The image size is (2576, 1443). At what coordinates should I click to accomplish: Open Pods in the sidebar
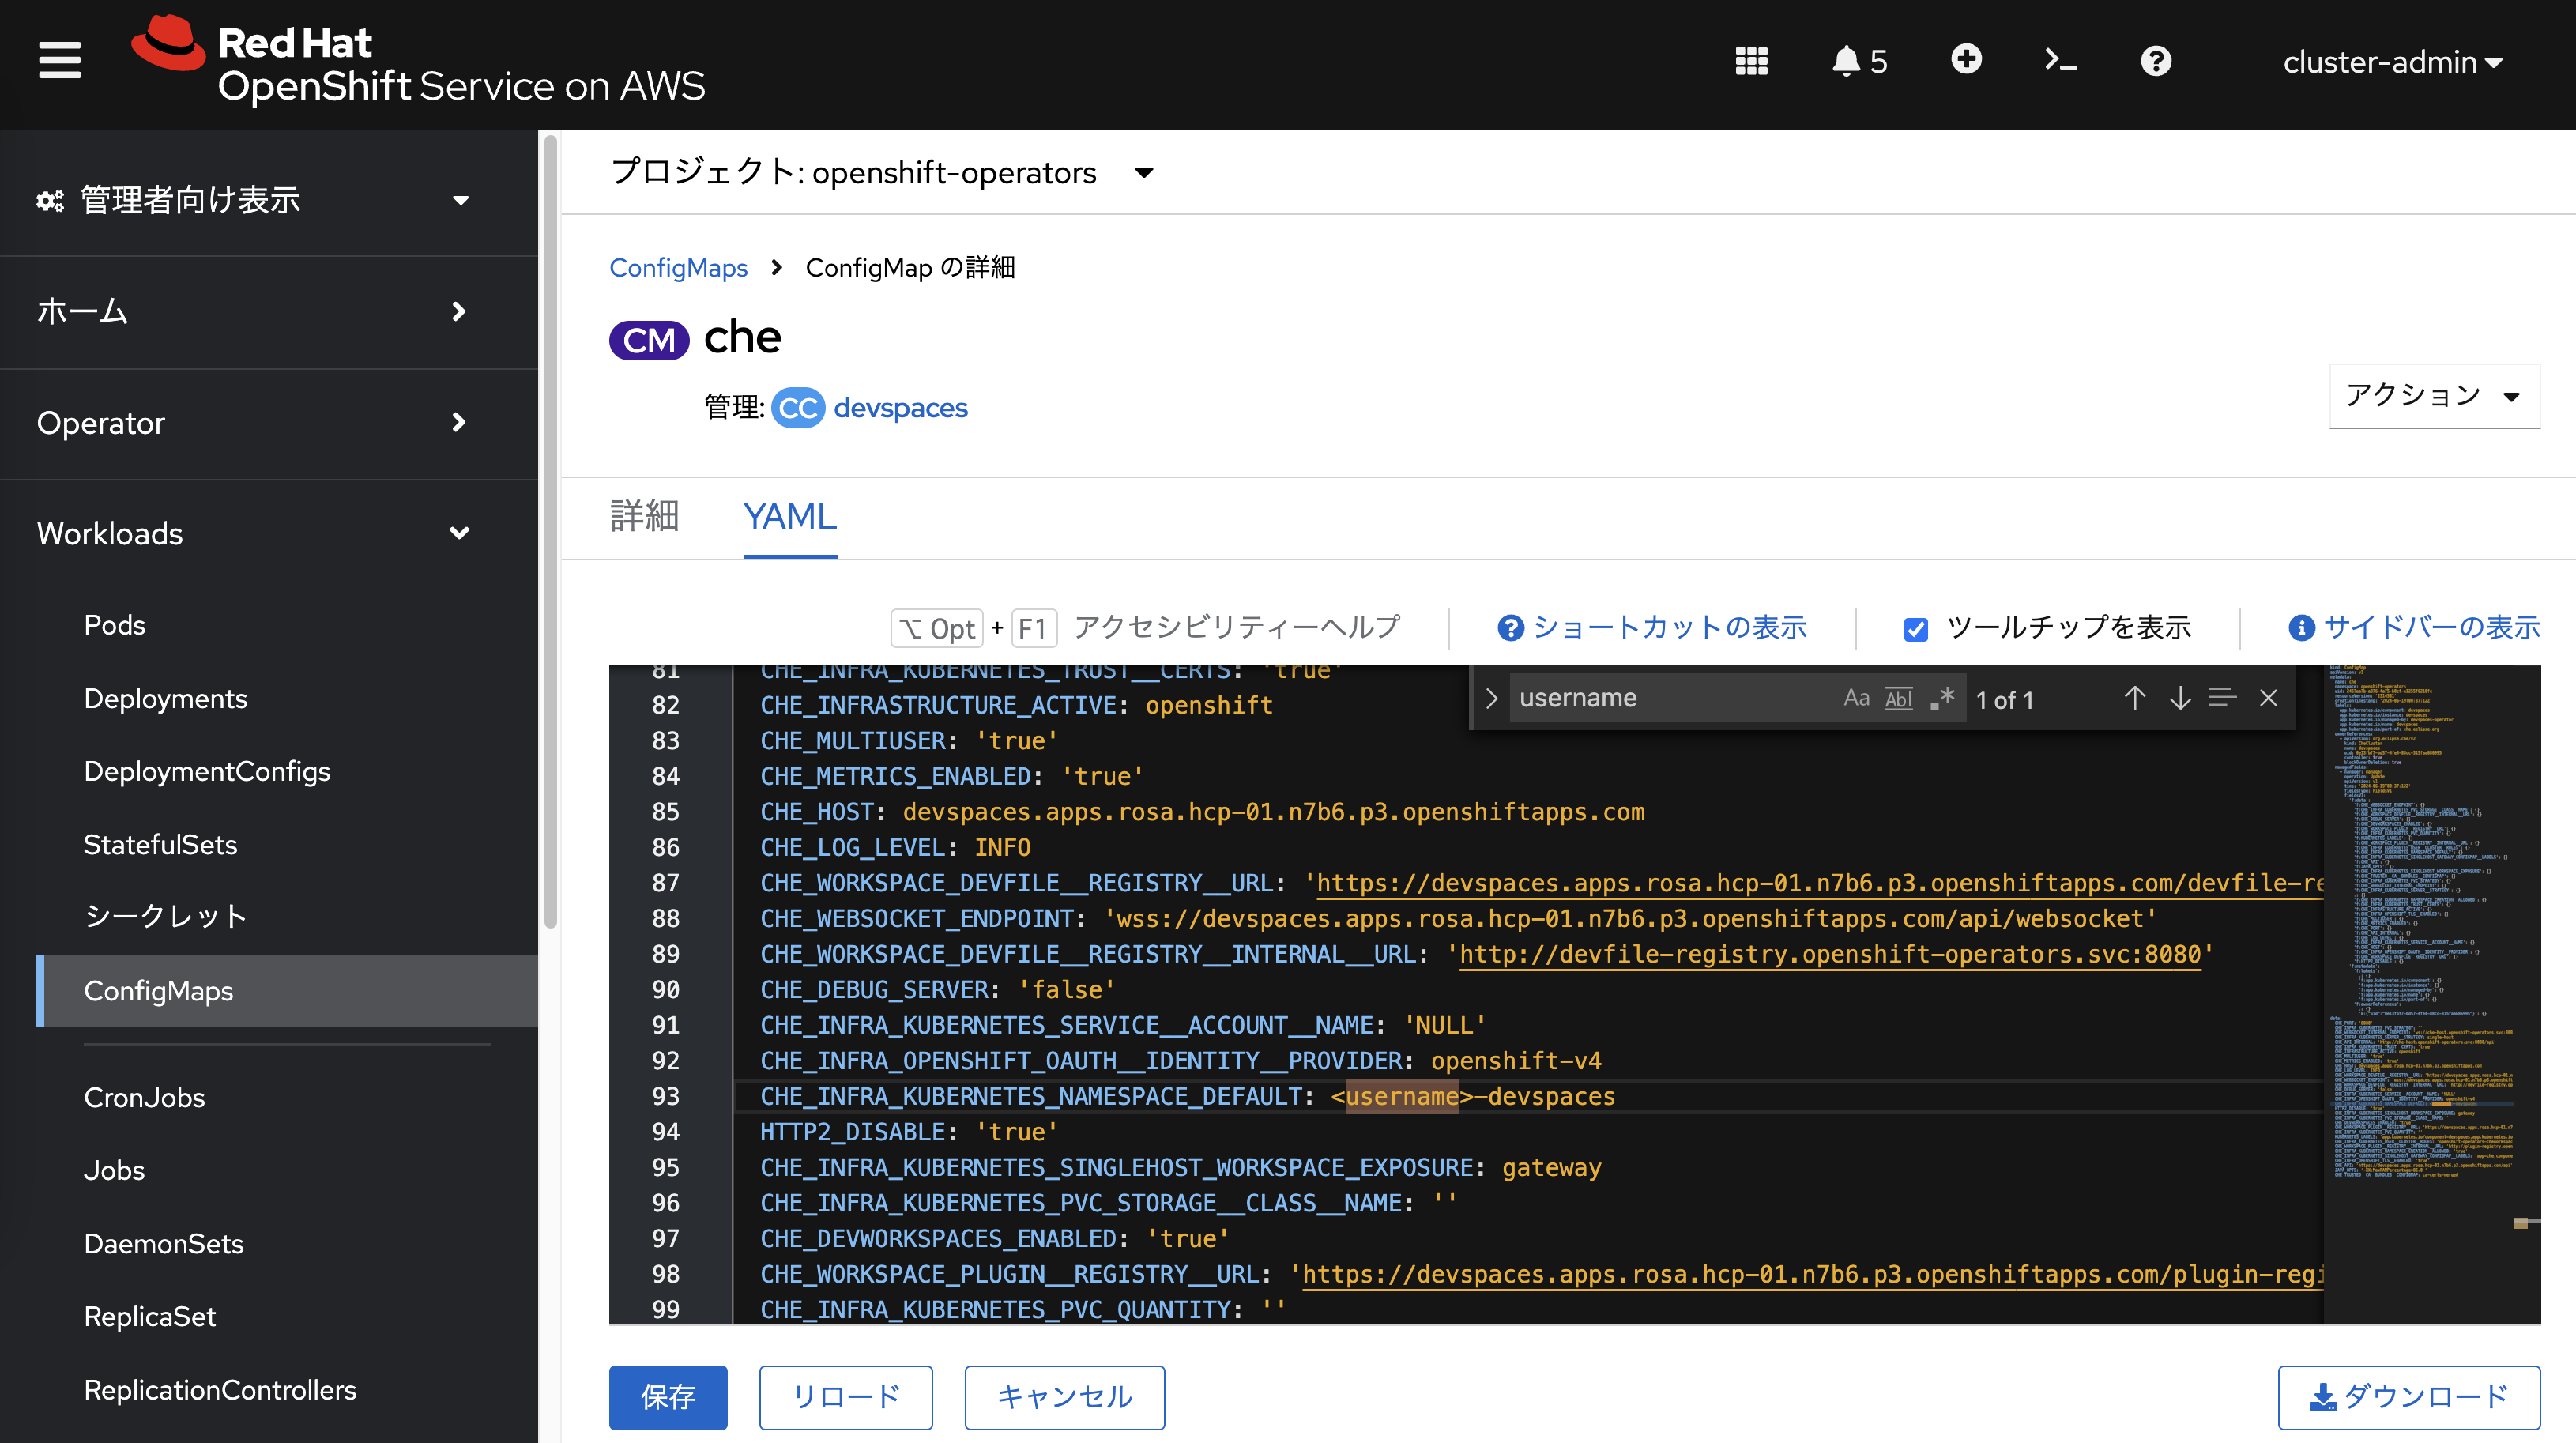pos(115,625)
